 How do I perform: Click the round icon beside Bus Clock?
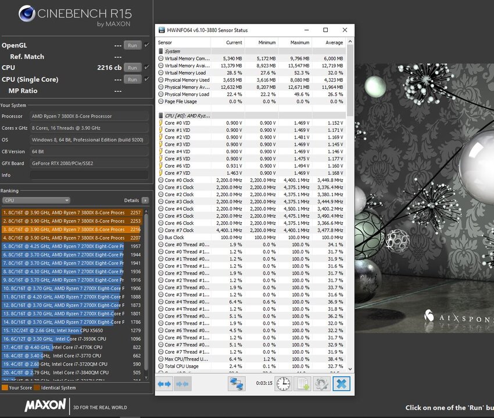(x=160, y=237)
